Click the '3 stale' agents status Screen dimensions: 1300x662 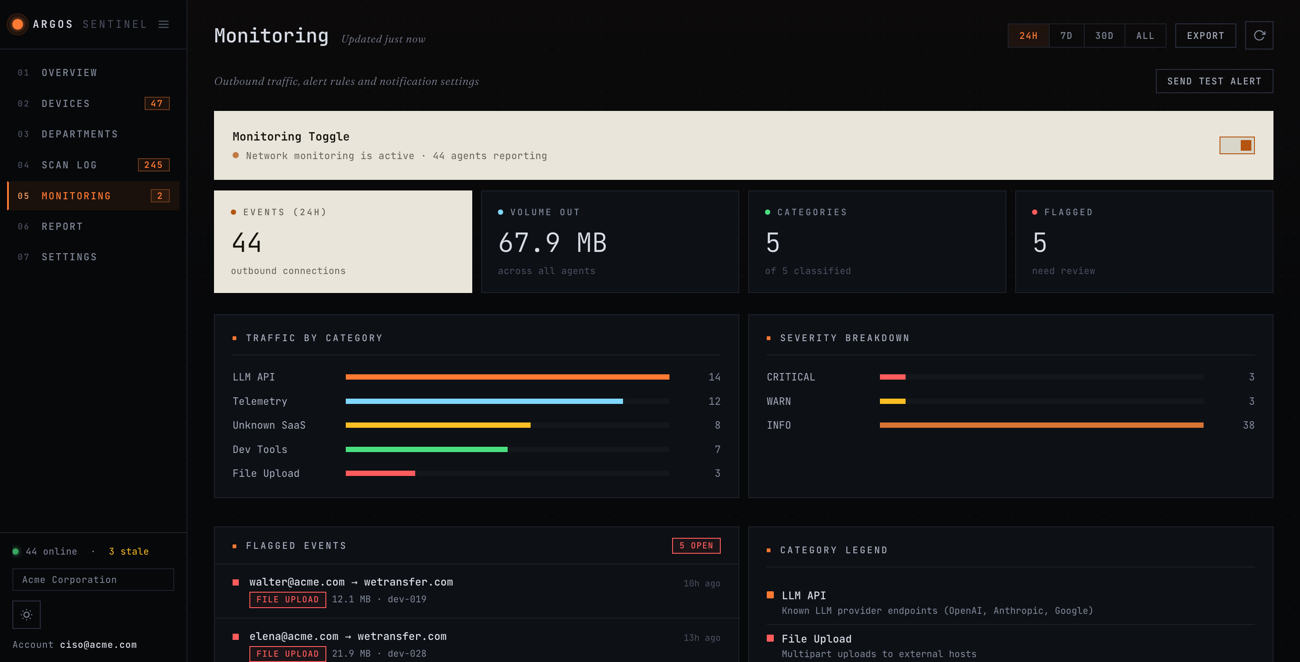pyautogui.click(x=129, y=552)
